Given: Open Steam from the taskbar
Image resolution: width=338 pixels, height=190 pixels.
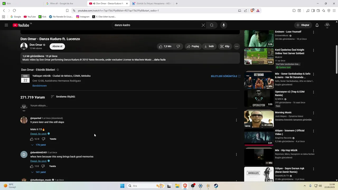Looking at the screenshot, I should tap(216, 186).
